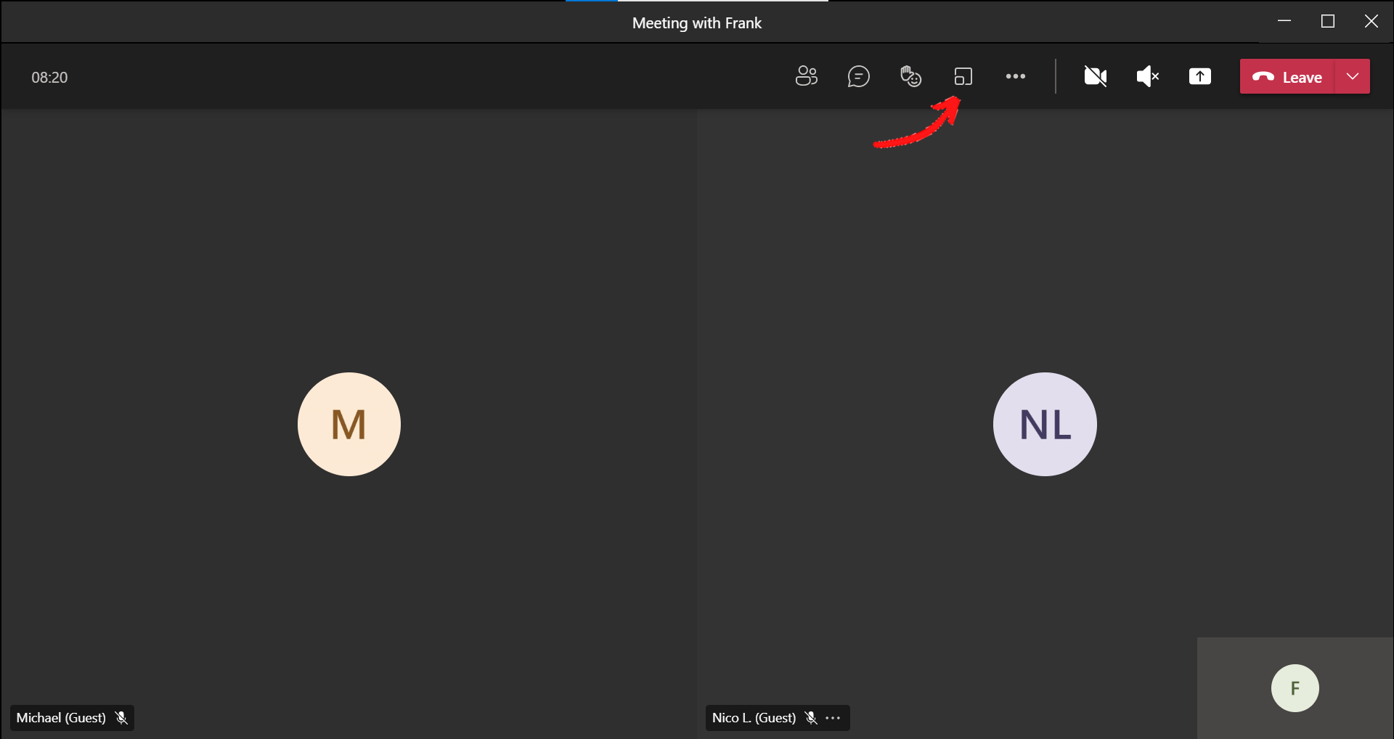Screen dimensions: 1394x739
Task: Open more options next to Nico L. (Guest)
Action: 833,718
